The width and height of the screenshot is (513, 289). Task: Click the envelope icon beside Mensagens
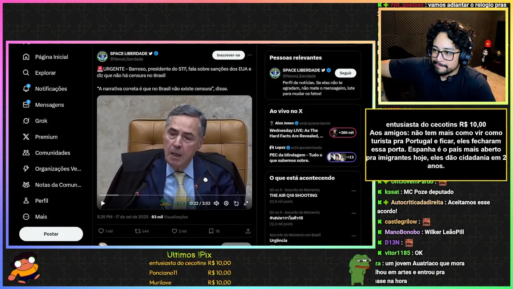point(26,105)
